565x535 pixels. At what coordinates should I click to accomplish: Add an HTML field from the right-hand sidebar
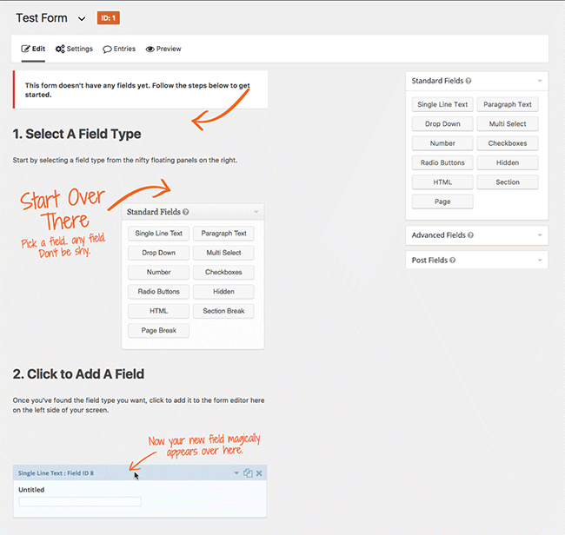point(442,182)
